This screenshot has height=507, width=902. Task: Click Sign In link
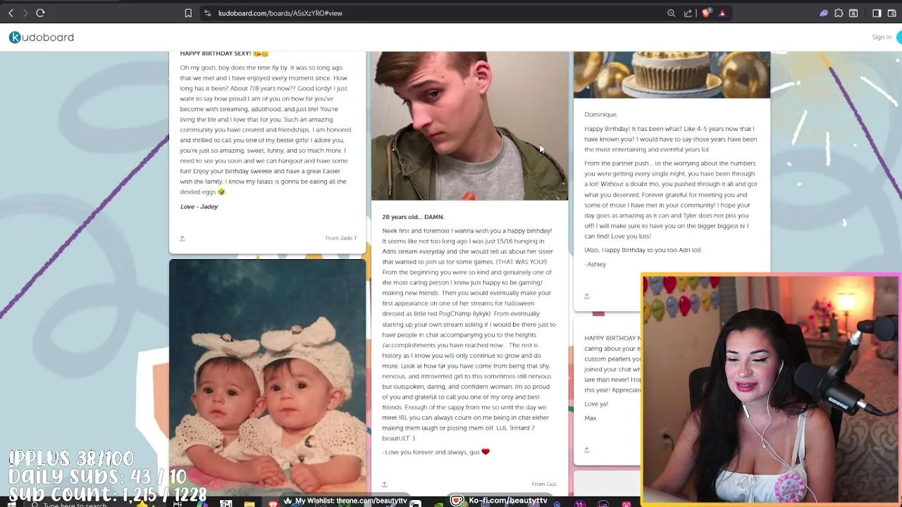(x=882, y=37)
